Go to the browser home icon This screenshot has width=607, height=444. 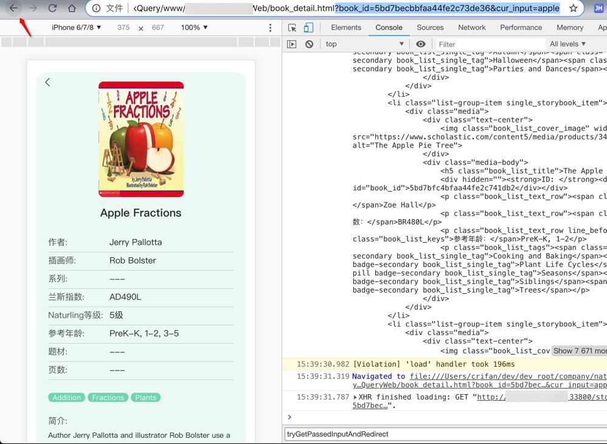pyautogui.click(x=72, y=9)
